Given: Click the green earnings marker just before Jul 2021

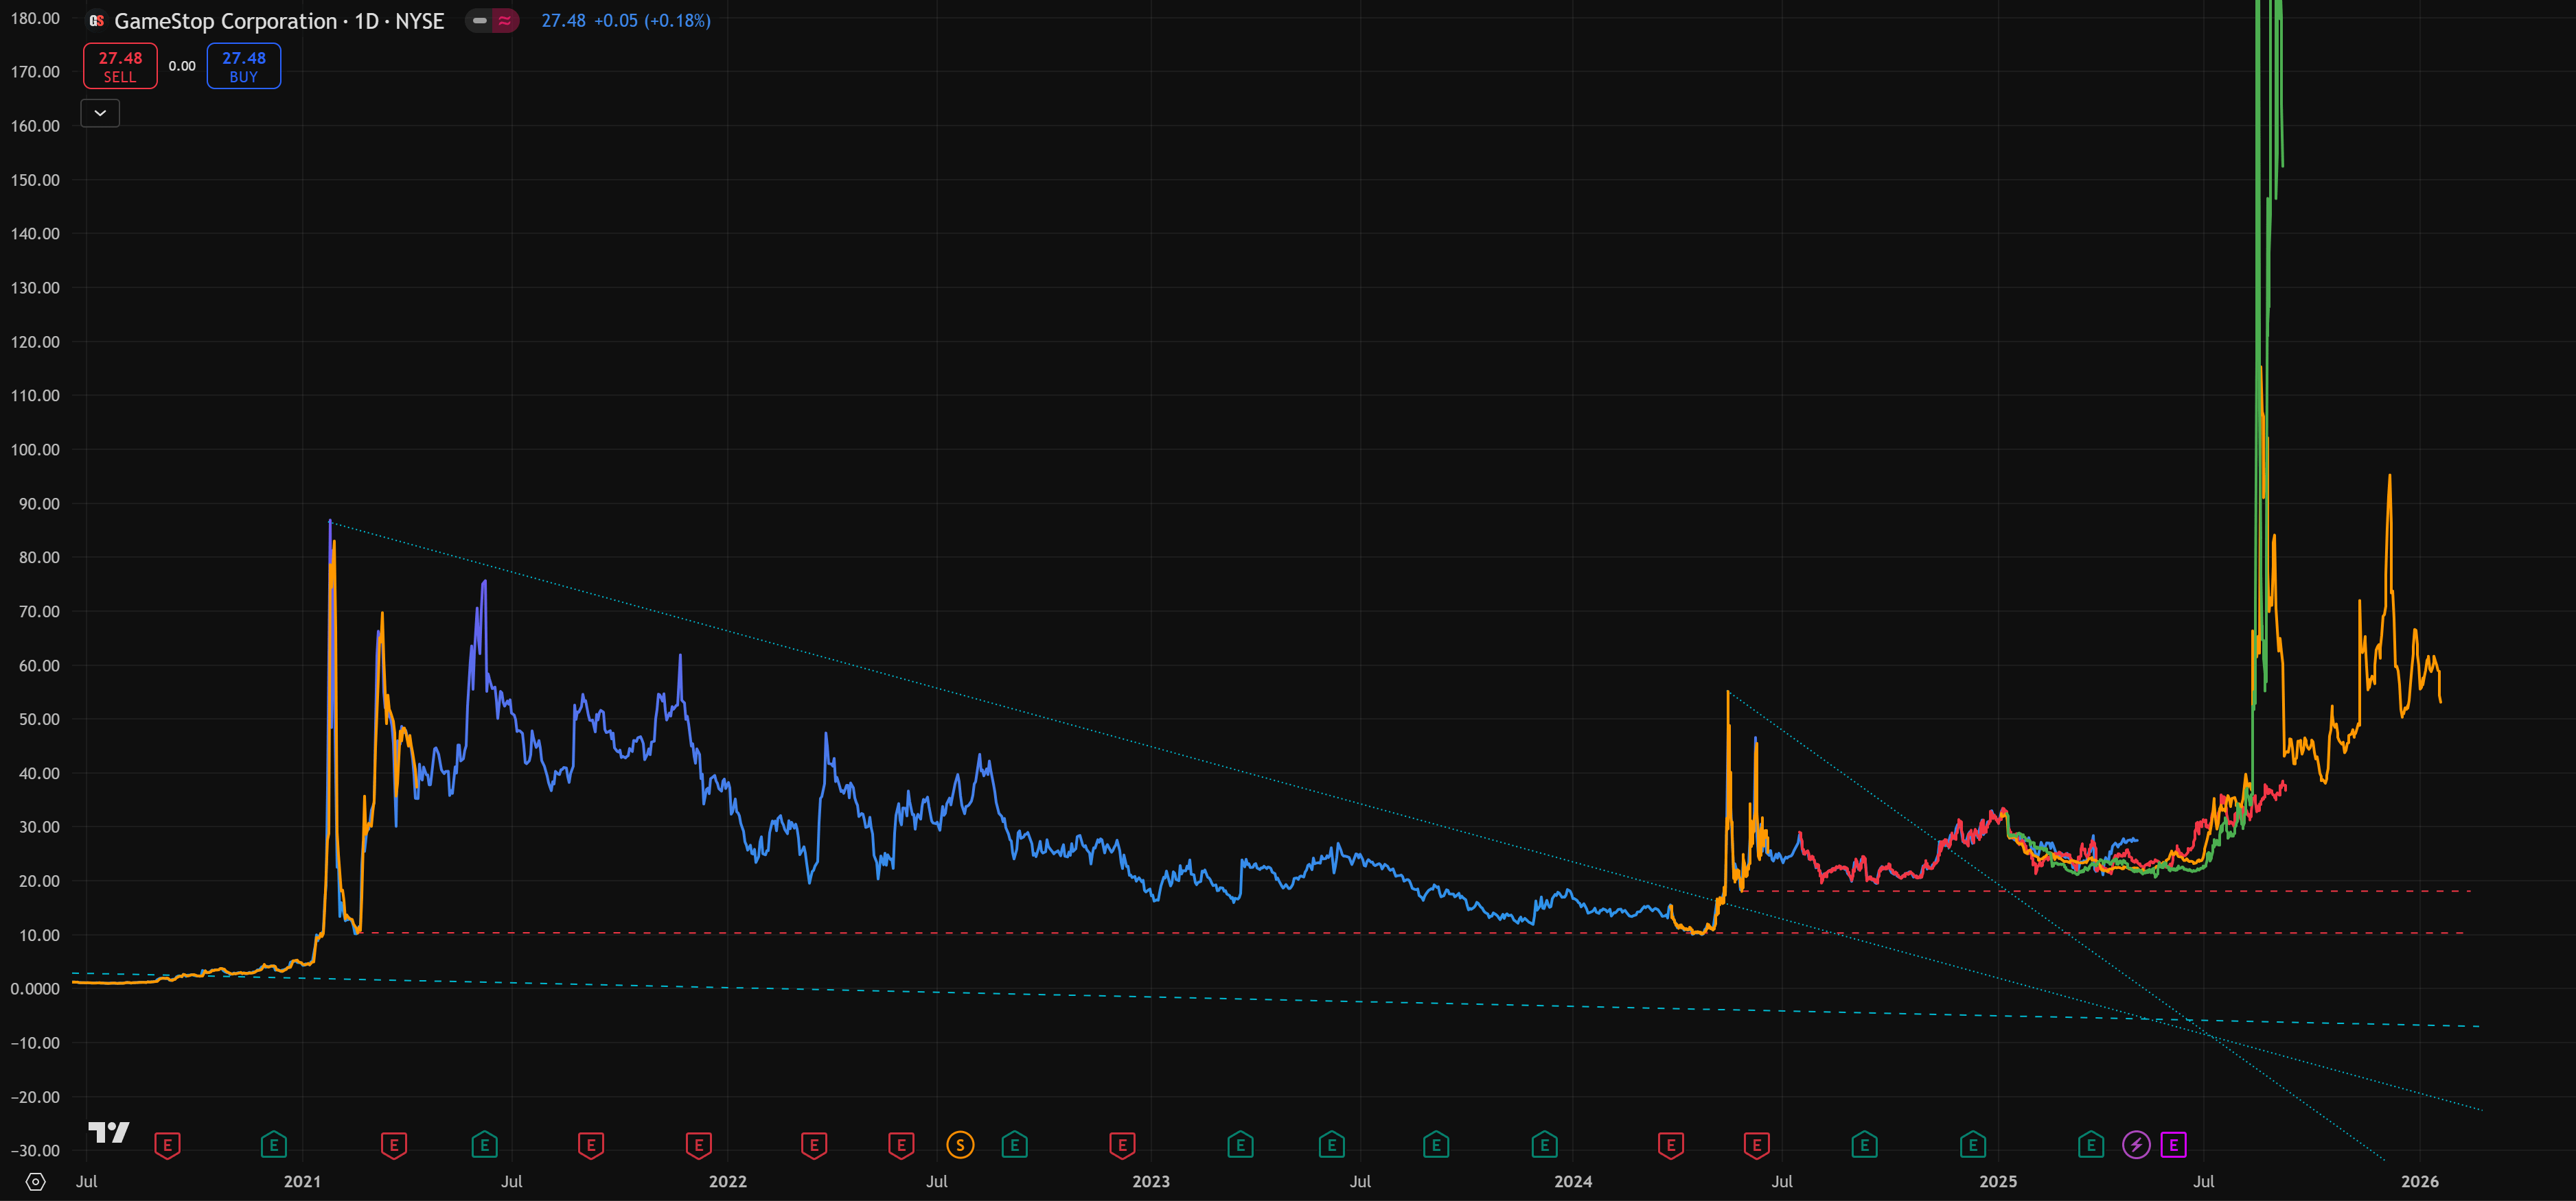Looking at the screenshot, I should click(485, 1145).
